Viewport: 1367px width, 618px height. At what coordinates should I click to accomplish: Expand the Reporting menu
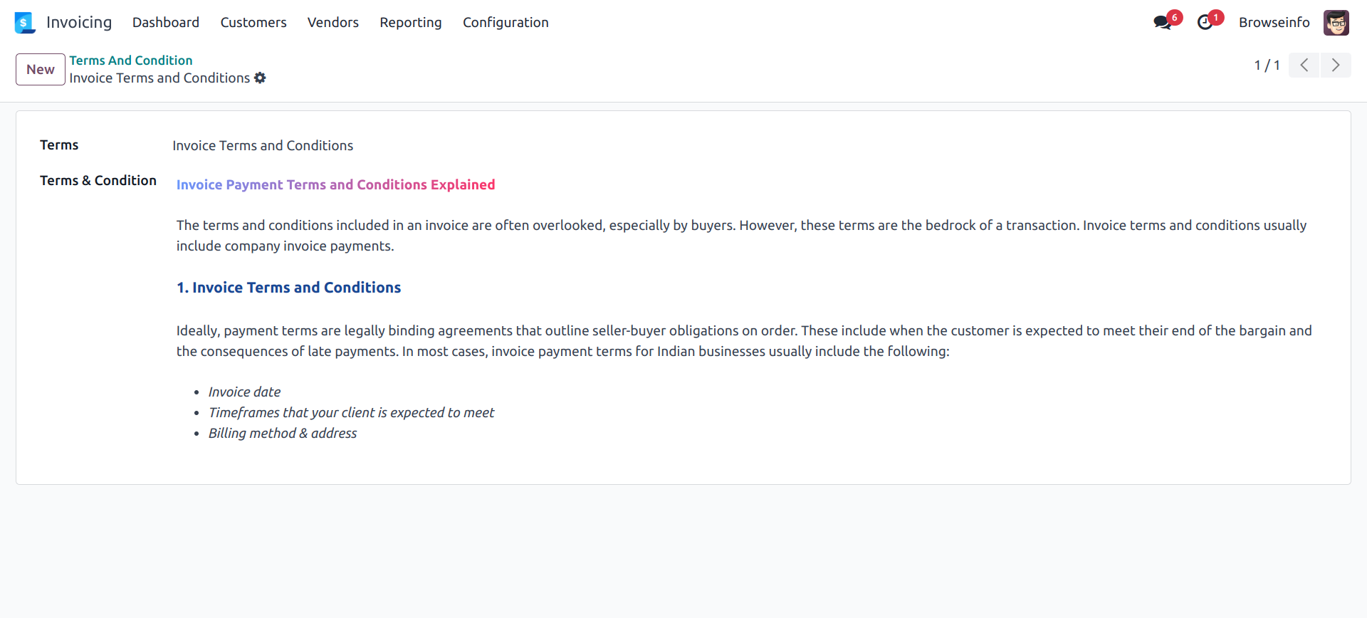point(411,23)
